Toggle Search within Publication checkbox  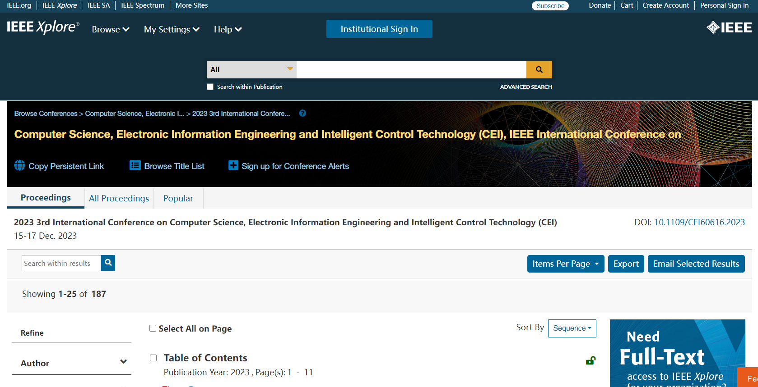210,87
